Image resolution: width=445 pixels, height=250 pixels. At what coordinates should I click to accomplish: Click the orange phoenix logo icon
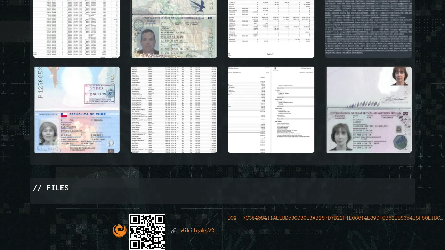pyautogui.click(x=119, y=231)
